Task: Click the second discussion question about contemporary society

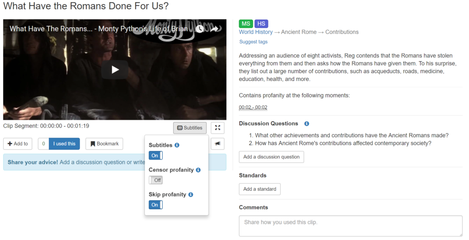Action: pyautogui.click(x=343, y=143)
